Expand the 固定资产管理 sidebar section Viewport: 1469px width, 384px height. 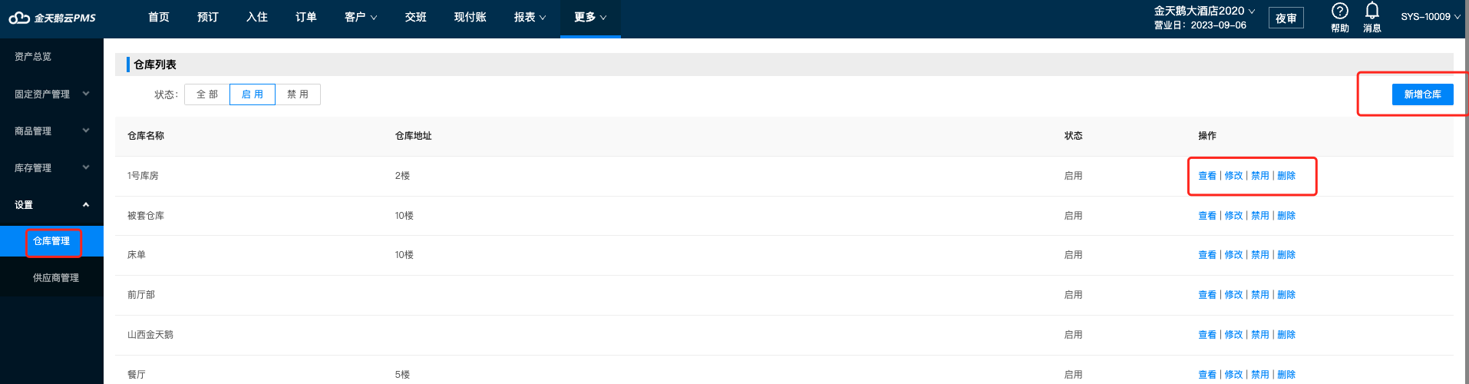pyautogui.click(x=51, y=94)
